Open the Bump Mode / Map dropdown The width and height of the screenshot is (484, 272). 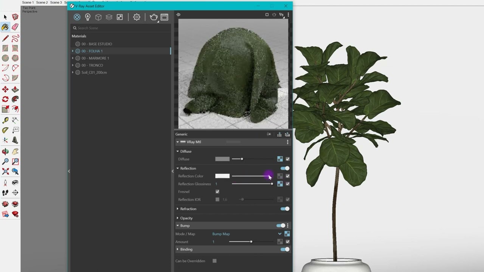280,234
